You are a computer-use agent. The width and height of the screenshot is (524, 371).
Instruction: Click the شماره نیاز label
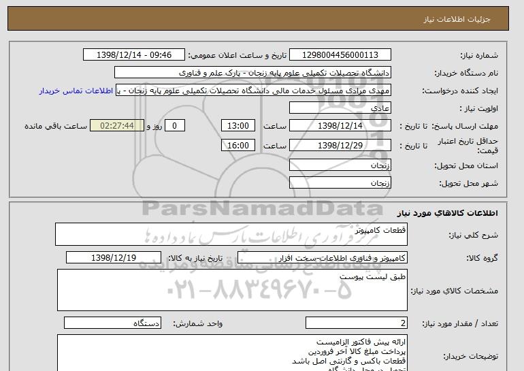[x=479, y=56]
